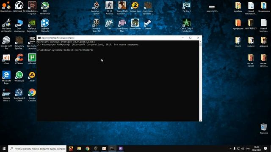Image resolution: width=271 pixels, height=152 pixels.
Task: Click the Command Prompt scrollbar up arrow
Action: [x=200, y=42]
